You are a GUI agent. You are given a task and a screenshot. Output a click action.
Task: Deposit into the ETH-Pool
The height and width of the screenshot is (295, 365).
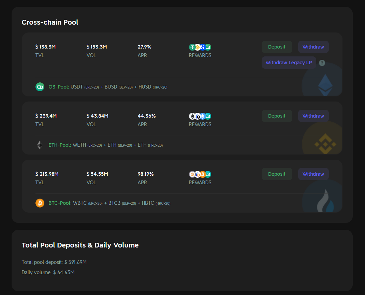(x=277, y=116)
